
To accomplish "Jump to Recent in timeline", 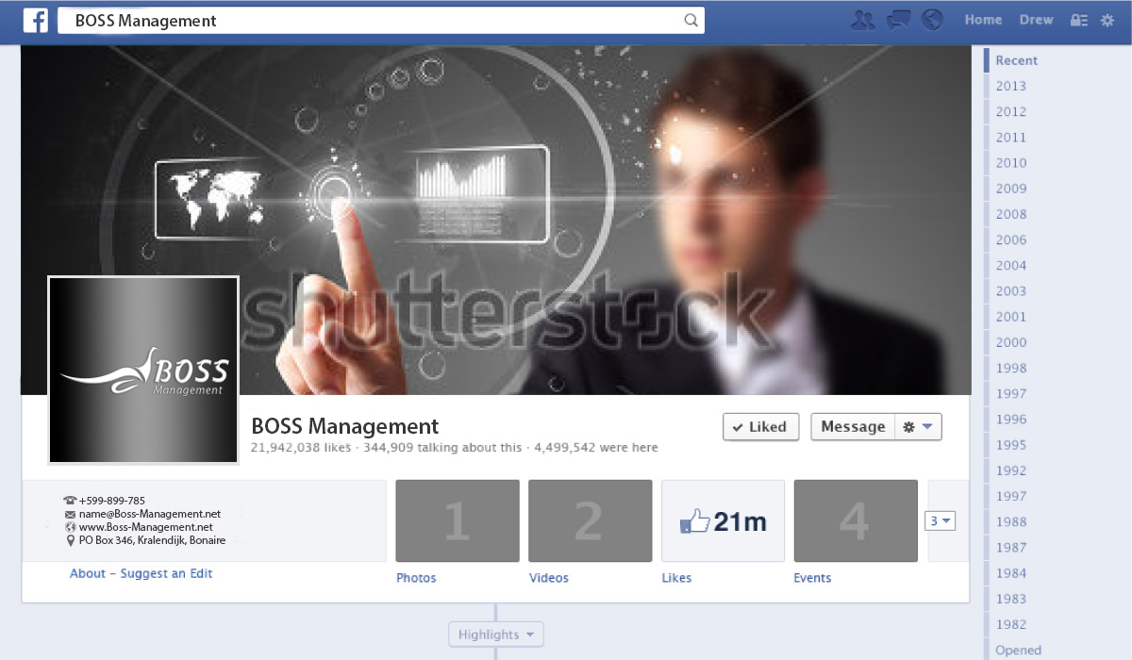I will (1016, 60).
